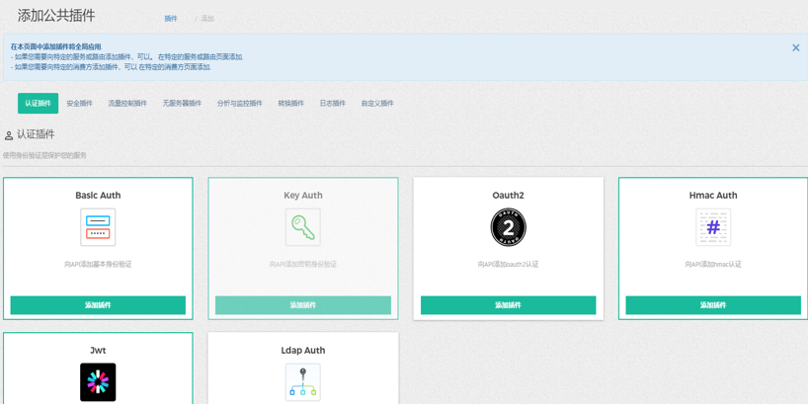Open the 转换插件 tab
Screen dimensions: 808x414
pyautogui.click(x=291, y=104)
